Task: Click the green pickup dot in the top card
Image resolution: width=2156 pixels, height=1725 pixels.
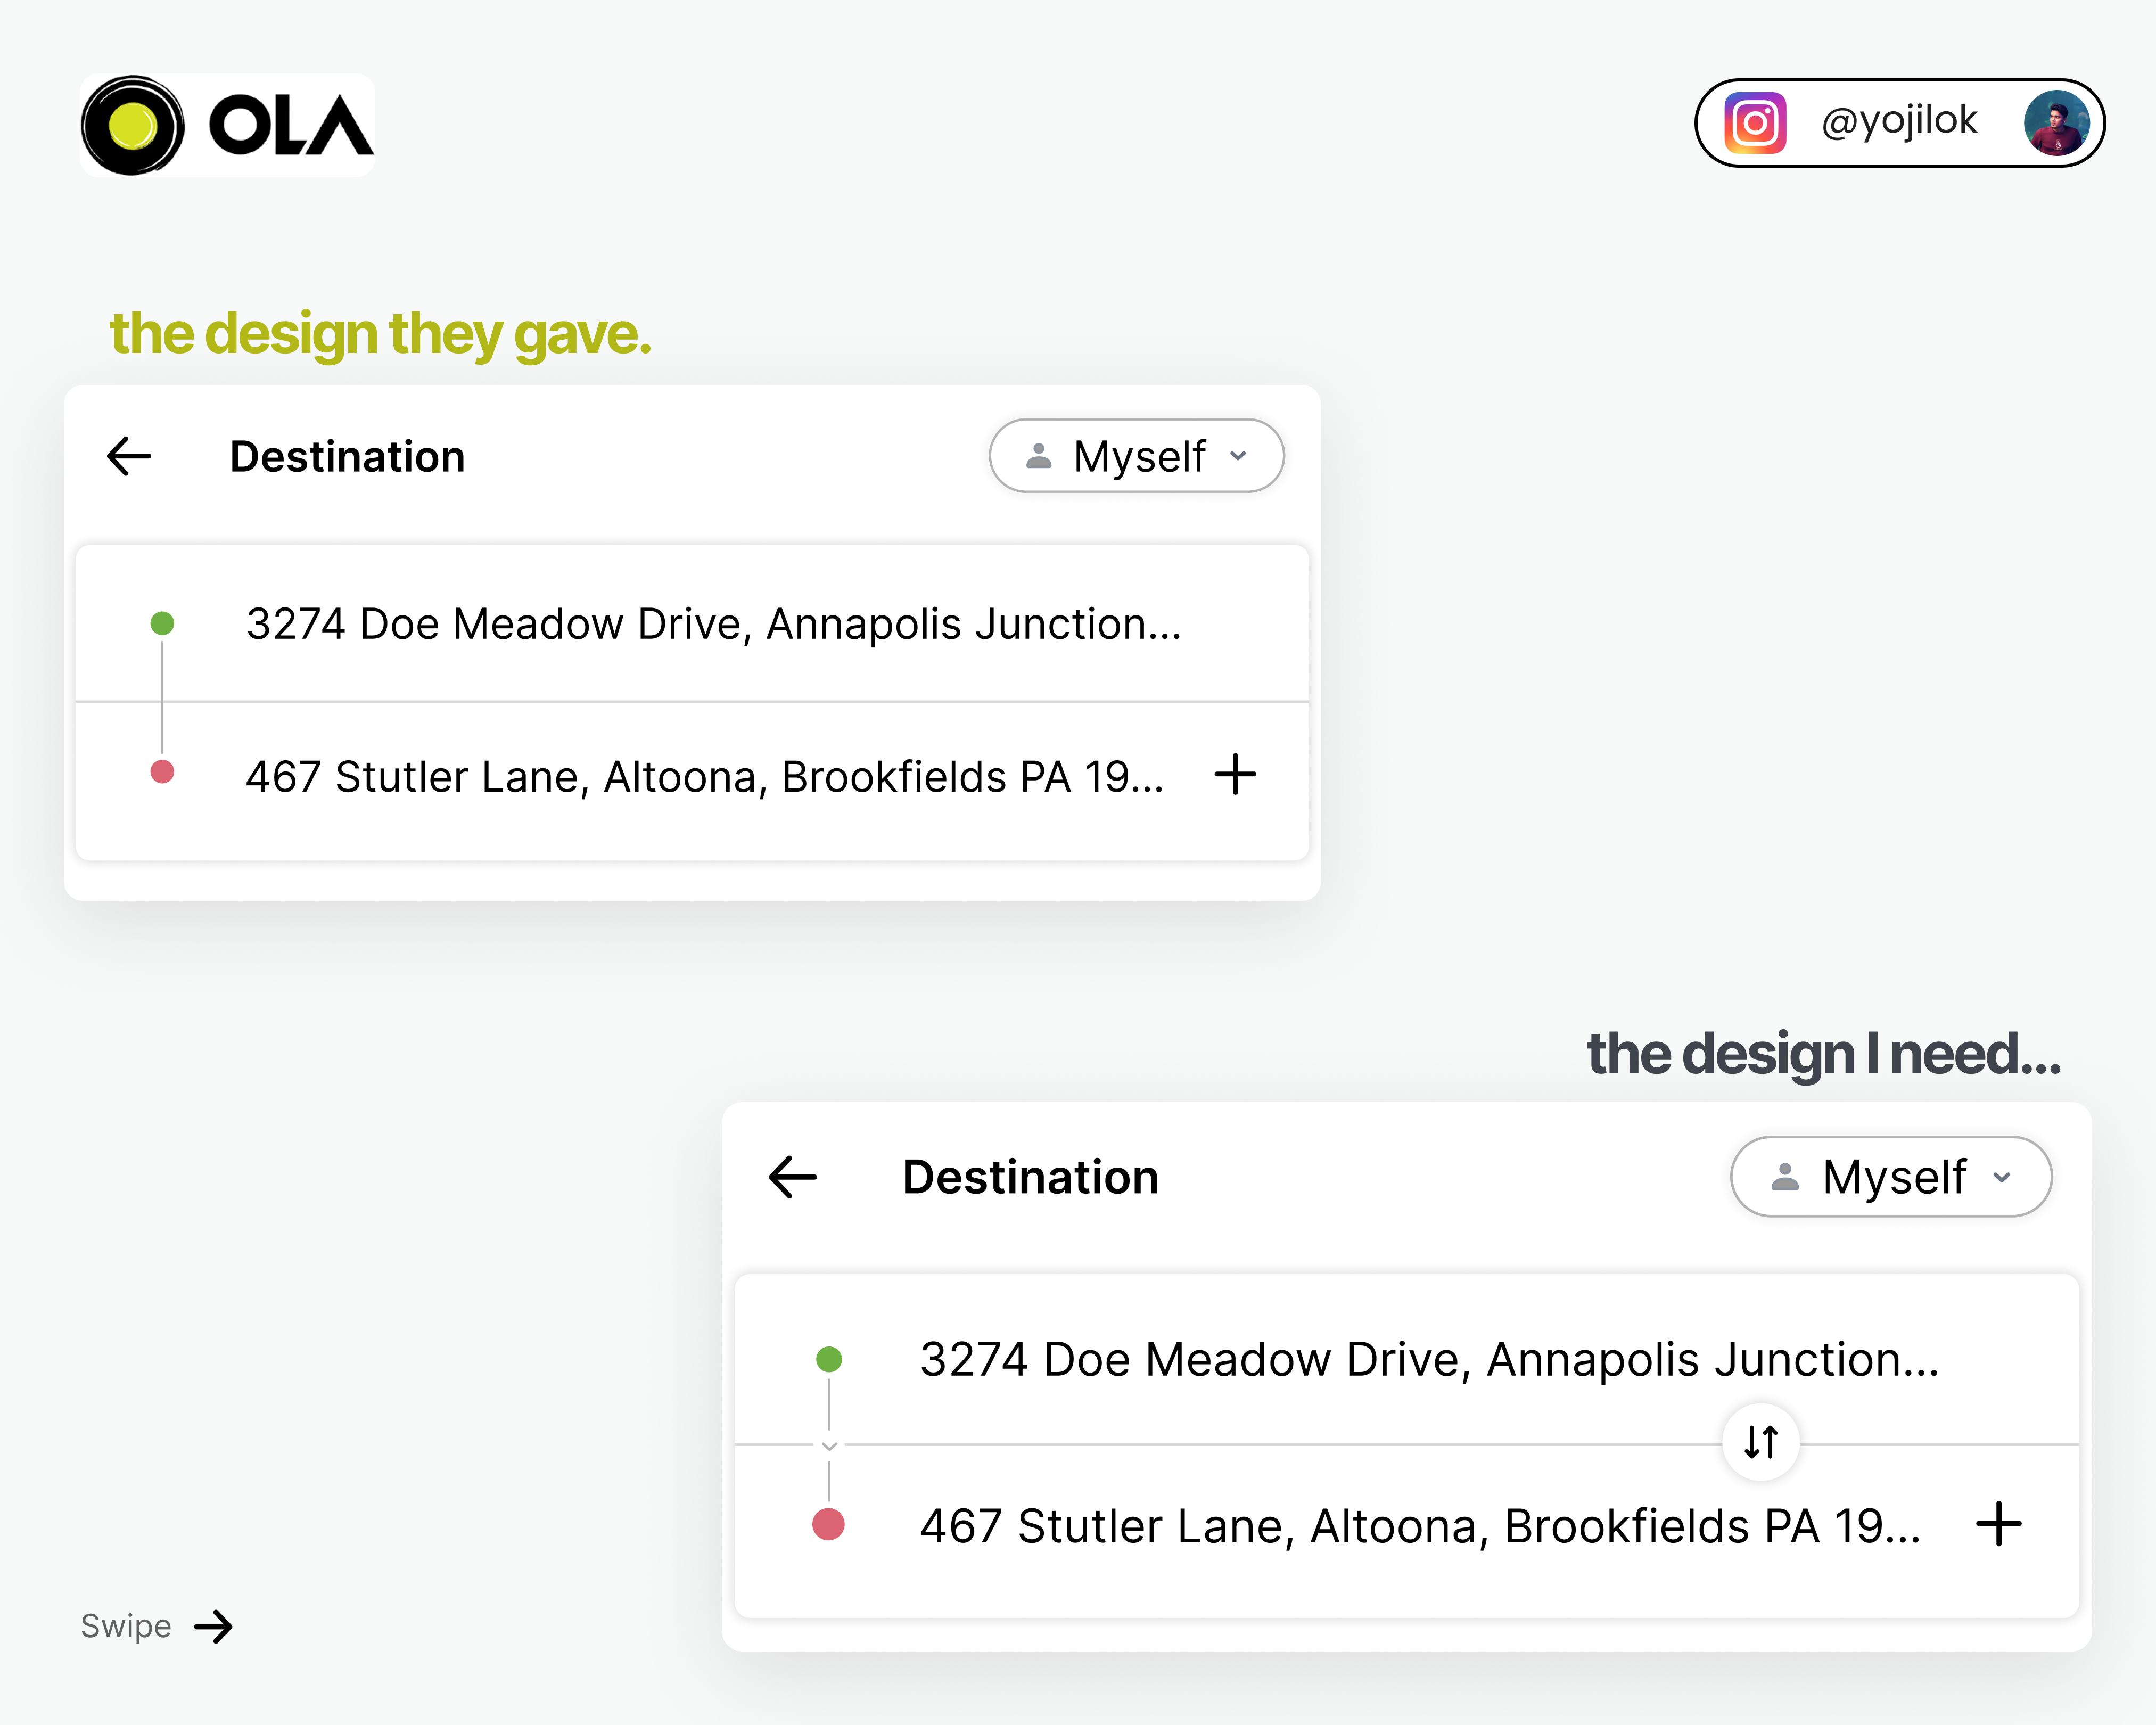Action: pos(162,624)
